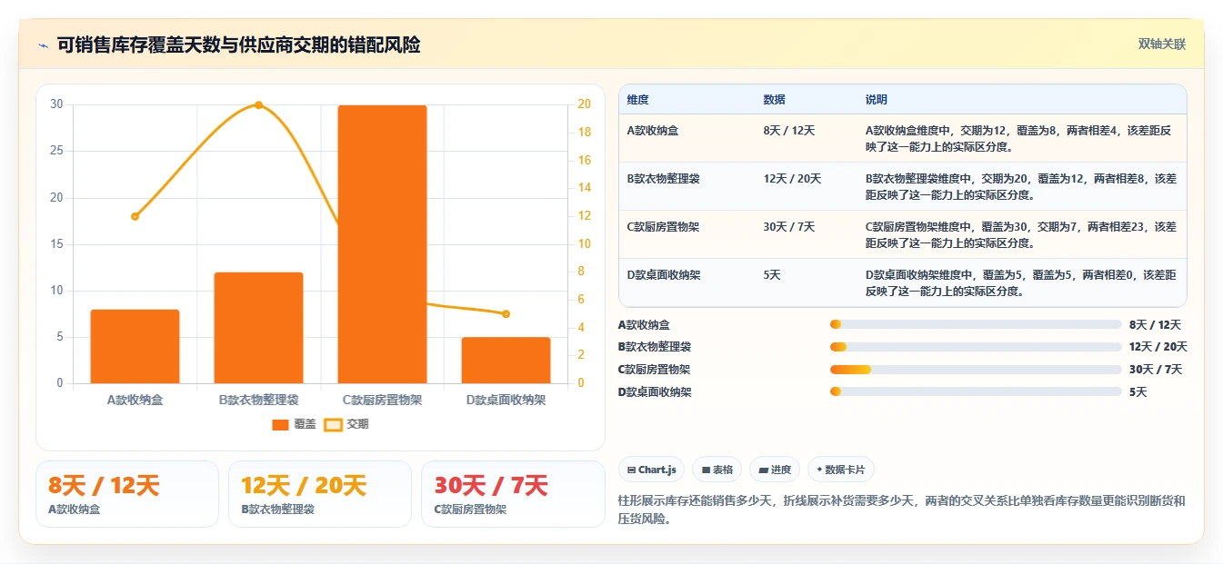
Task: Open the 8天 / 12天 data card
Action: pyautogui.click(x=127, y=494)
